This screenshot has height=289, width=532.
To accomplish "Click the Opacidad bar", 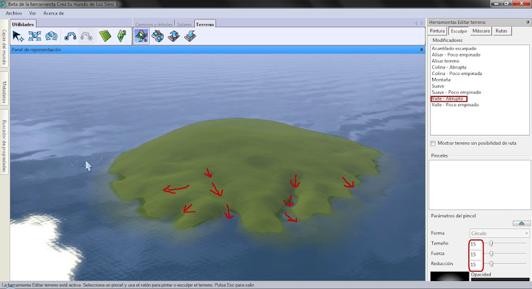I will click(x=500, y=280).
